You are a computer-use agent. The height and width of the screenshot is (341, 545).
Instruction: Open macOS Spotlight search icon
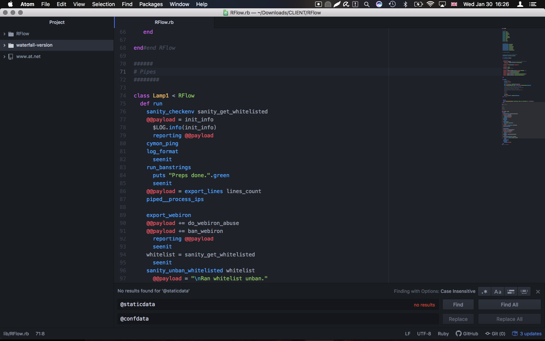pyautogui.click(x=367, y=4)
